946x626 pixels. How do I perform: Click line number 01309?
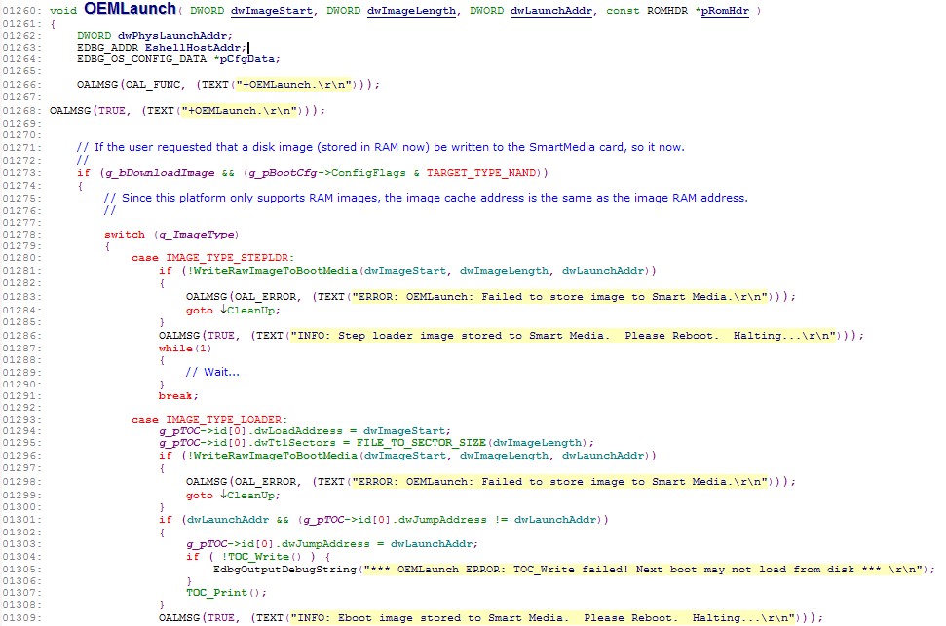pos(21,618)
